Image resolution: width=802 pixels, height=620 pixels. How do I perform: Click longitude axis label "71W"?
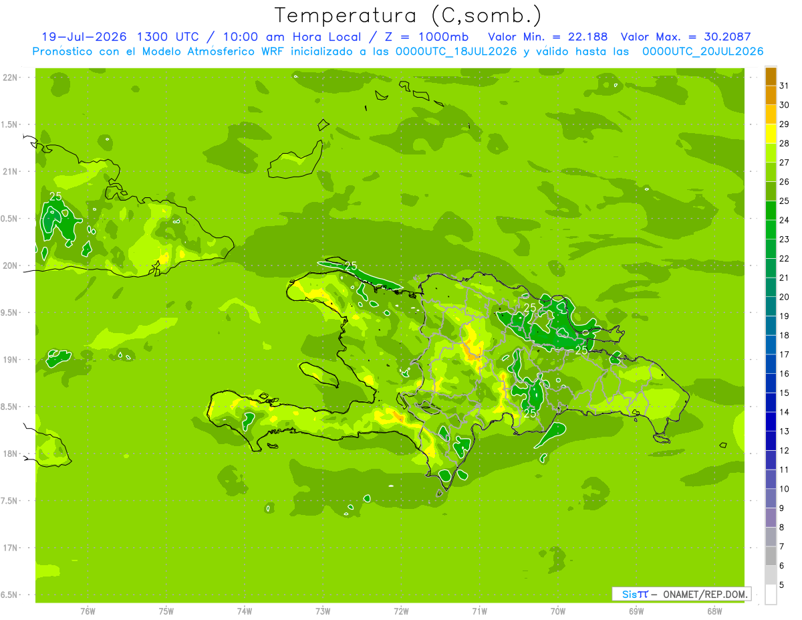pos(479,611)
